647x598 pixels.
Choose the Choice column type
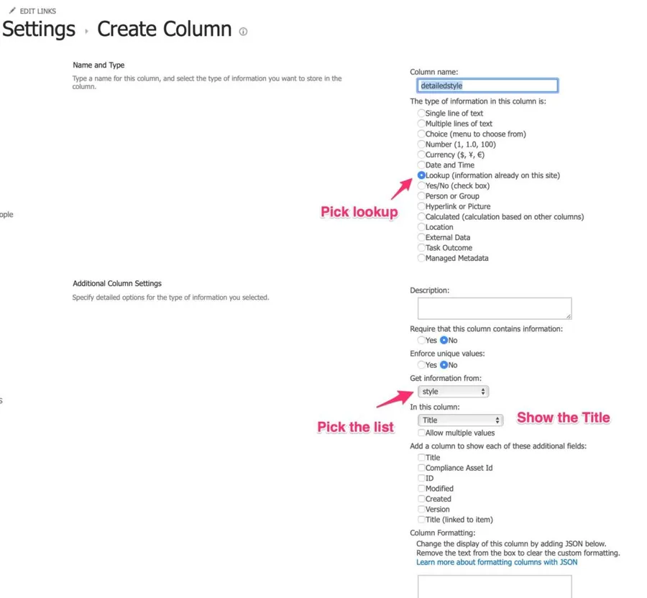pyautogui.click(x=421, y=134)
